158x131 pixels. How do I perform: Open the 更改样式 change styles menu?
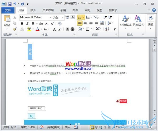pos(138,22)
